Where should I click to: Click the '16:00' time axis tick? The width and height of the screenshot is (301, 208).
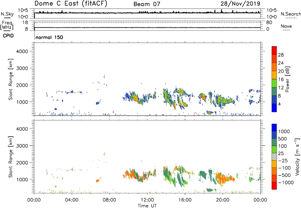pyautogui.click(x=185, y=200)
